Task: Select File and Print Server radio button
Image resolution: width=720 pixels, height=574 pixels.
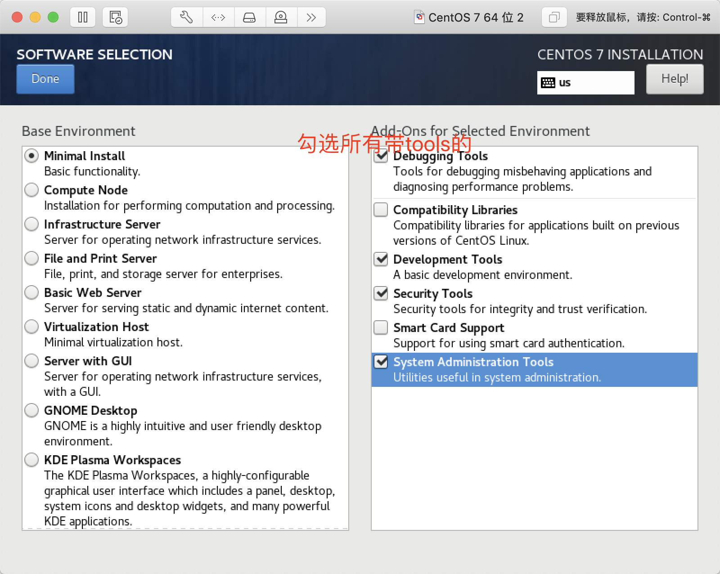Action: click(x=31, y=258)
